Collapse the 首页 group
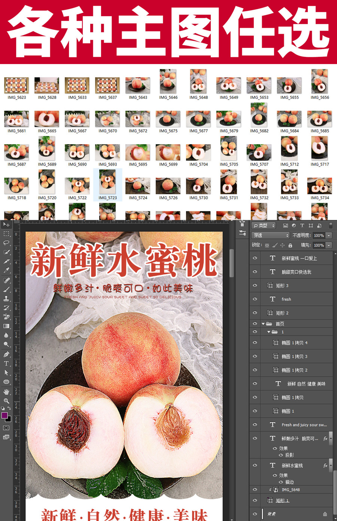Screen dimensions: 337x521 tap(263, 324)
